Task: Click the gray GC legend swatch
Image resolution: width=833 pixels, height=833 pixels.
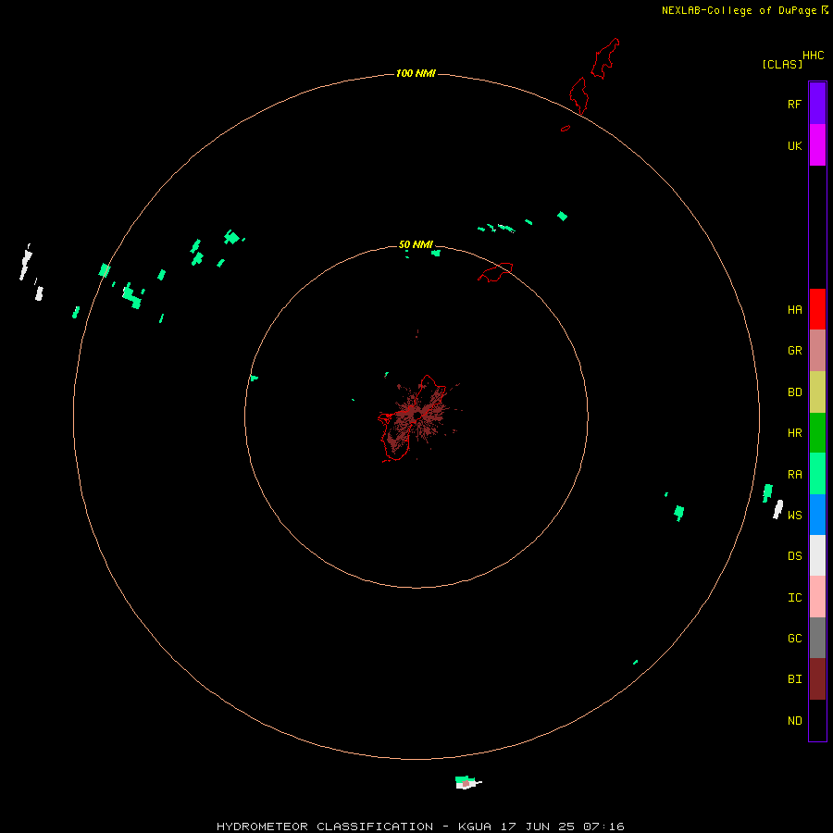Action: [x=817, y=638]
